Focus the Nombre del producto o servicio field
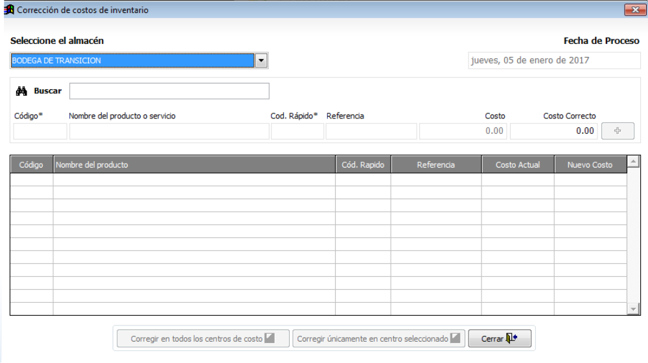648x363 pixels. click(169, 131)
